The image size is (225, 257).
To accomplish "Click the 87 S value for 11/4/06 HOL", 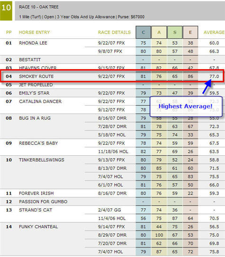I will 175,219.
